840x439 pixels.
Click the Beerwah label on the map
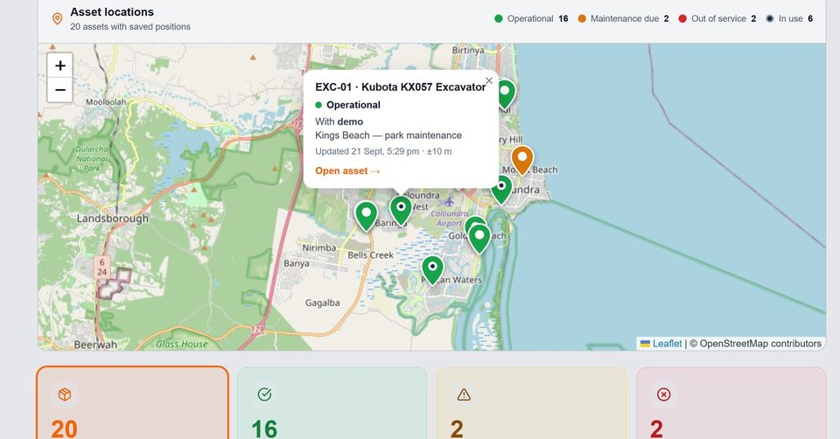pyautogui.click(x=95, y=345)
